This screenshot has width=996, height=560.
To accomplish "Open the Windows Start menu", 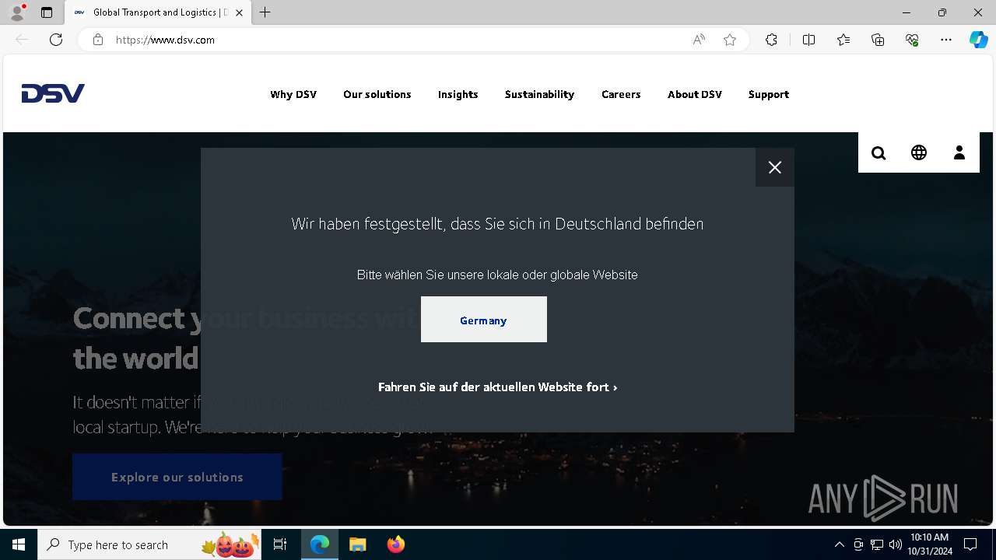I will [x=19, y=544].
